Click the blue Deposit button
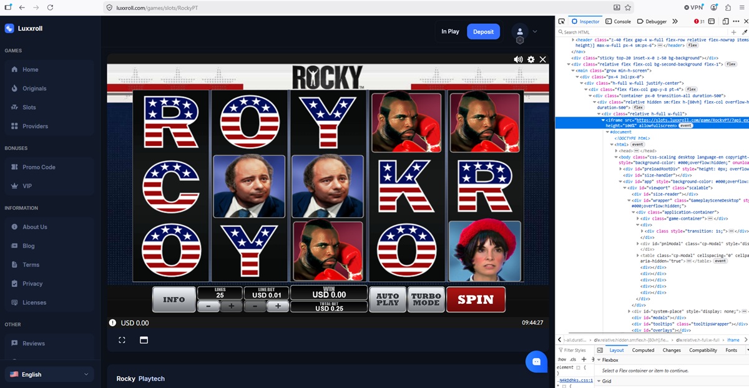This screenshot has height=388, width=749. 483,31
